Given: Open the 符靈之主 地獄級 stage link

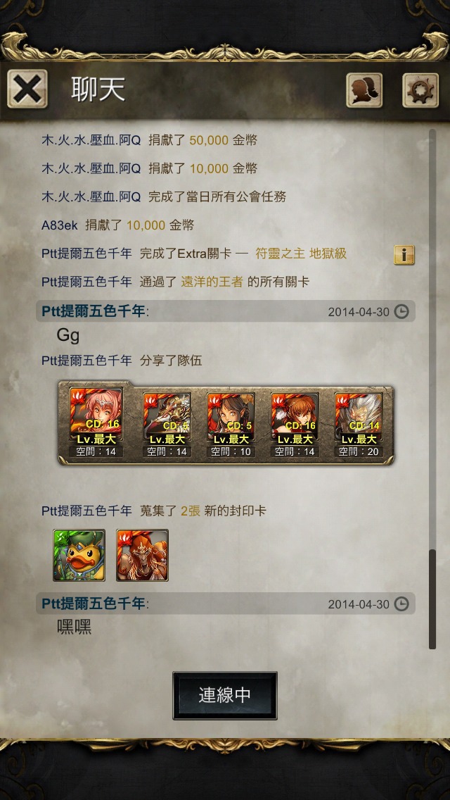Looking at the screenshot, I should 301,253.
